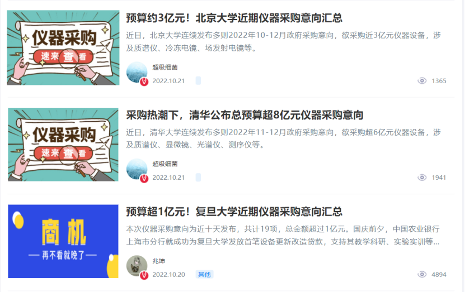The image size is (465, 292).
Task: Click the empty tag next to first 2022.10.21
Action: pos(199,80)
